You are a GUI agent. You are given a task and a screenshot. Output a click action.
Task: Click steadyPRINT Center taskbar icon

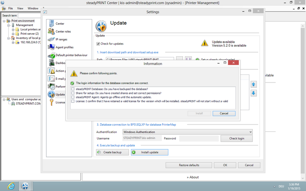point(25,186)
